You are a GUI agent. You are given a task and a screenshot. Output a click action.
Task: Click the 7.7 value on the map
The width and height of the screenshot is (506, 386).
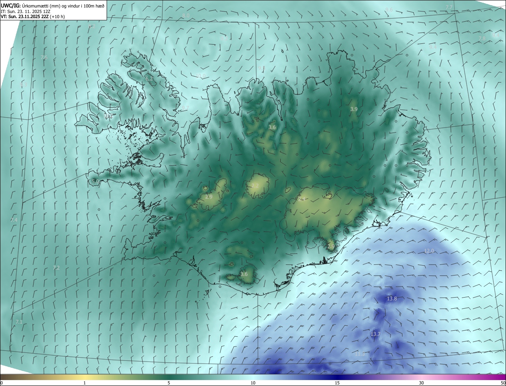click(x=449, y=7)
